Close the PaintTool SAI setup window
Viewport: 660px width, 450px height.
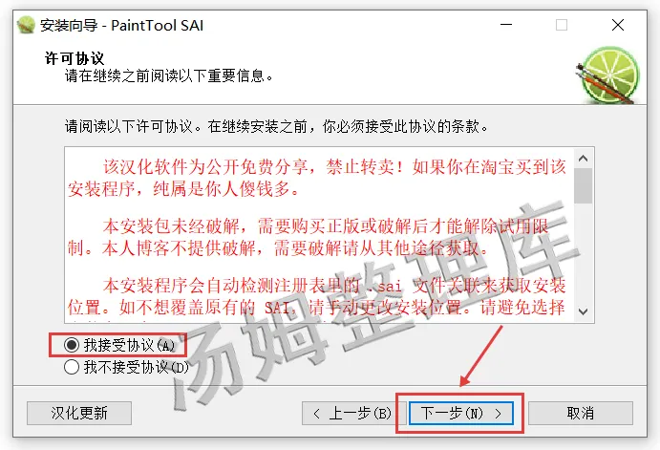(617, 25)
